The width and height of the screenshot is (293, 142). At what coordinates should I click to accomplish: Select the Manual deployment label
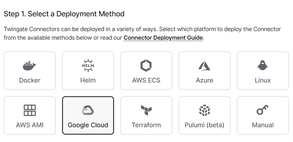(x=263, y=125)
